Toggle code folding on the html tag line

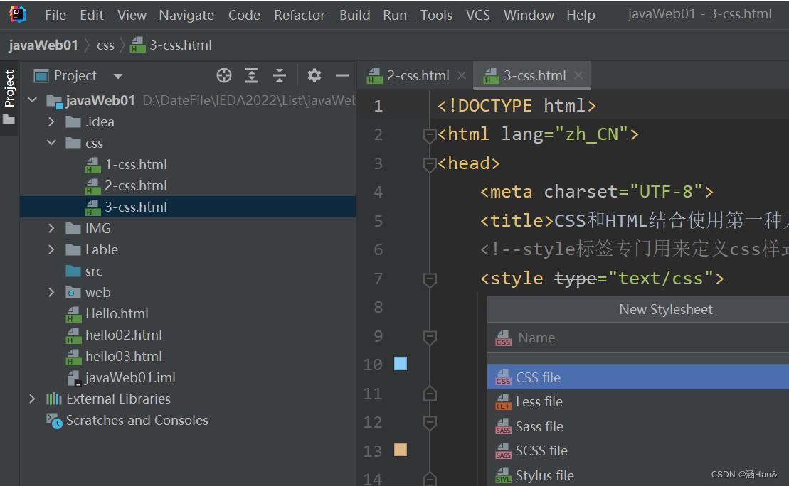pos(429,135)
